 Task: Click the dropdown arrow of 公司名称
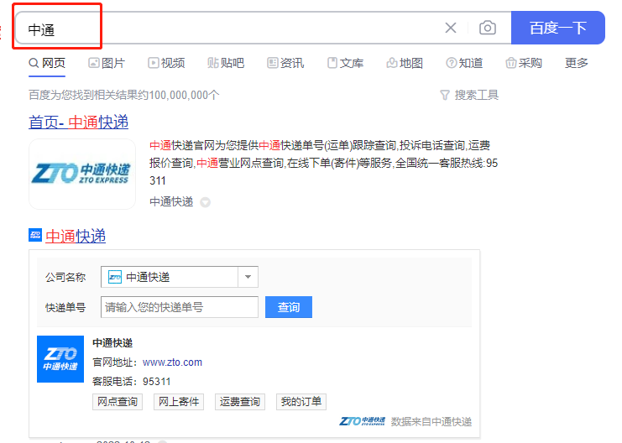point(248,277)
